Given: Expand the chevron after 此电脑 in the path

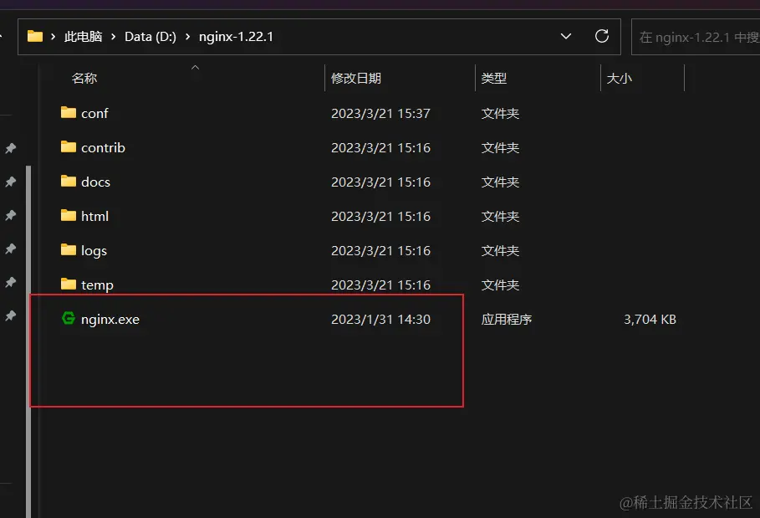Looking at the screenshot, I should tap(114, 36).
